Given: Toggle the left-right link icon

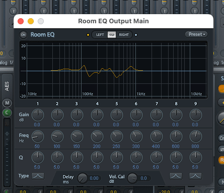Looking at the screenshot, I should [112, 35].
